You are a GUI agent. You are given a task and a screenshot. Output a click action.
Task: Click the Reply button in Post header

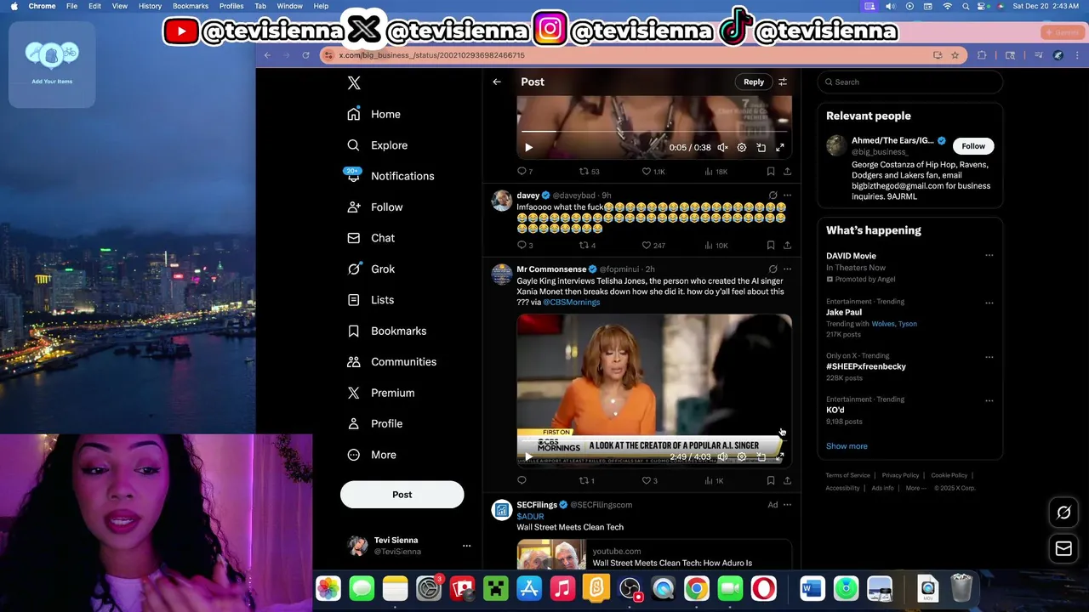754,82
